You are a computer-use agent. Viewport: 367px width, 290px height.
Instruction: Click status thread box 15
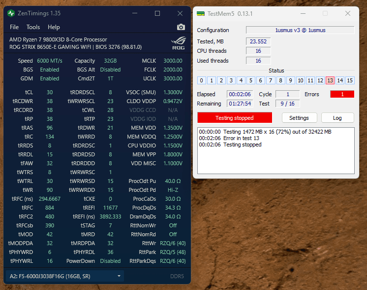point(350,80)
